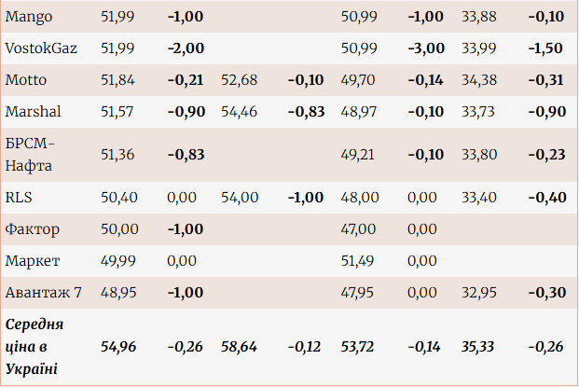Click the 54,46 price in Marshal row
Screen dimensions: 579x387
[239, 112]
